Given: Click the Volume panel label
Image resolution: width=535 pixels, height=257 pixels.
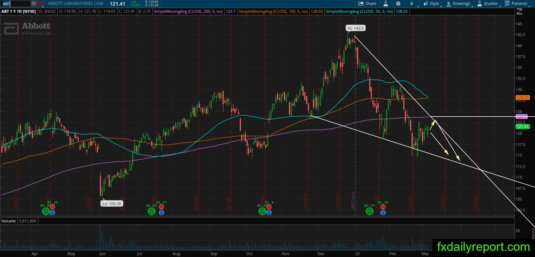Looking at the screenshot, I should pos(9,221).
